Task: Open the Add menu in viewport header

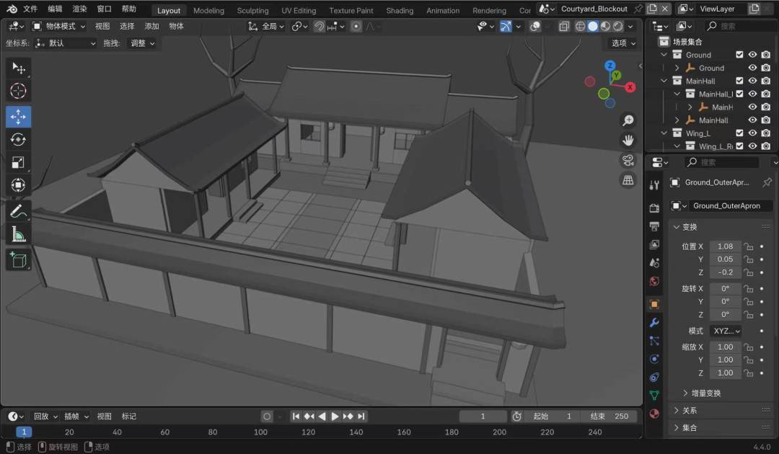Action: pos(151,26)
